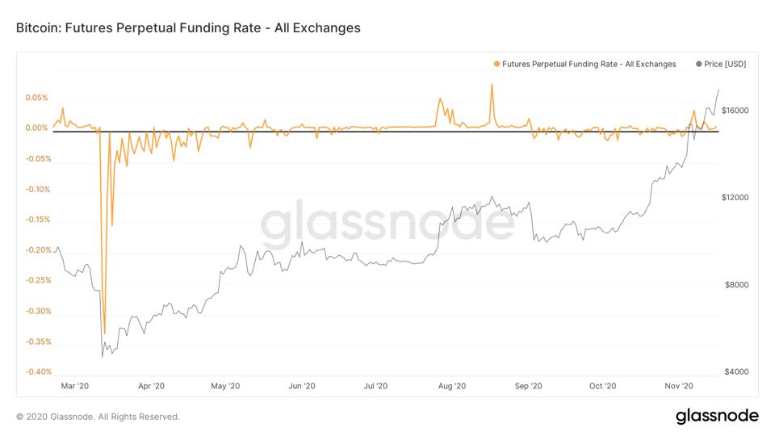Click the glassnode logo at bottom right
Screen dimensions: 775x436
pos(717,416)
